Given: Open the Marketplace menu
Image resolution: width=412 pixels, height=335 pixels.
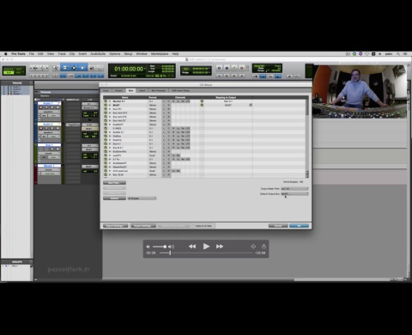Looking at the screenshot, I should 160,54.
